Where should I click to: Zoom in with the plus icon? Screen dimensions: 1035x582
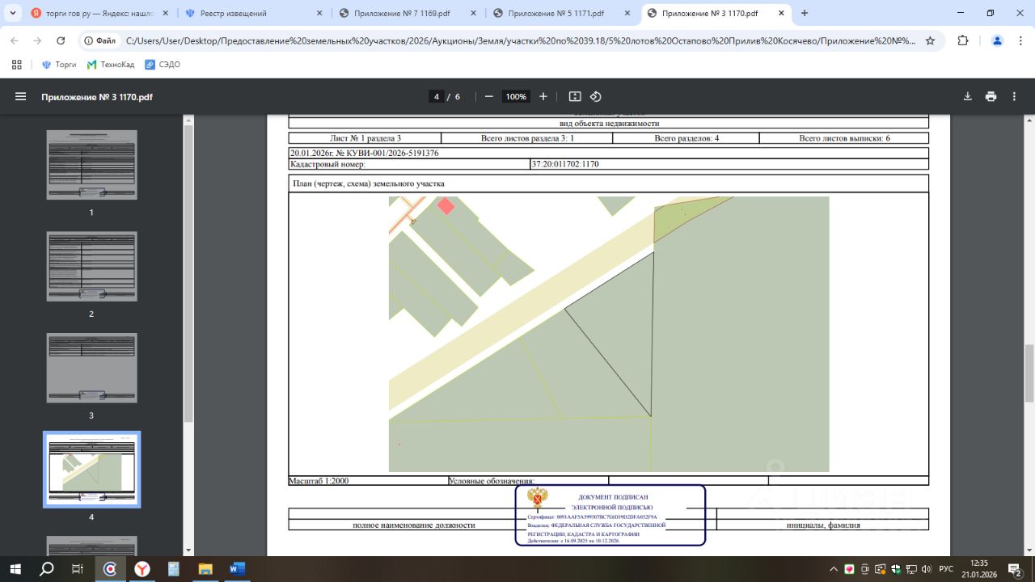click(543, 96)
